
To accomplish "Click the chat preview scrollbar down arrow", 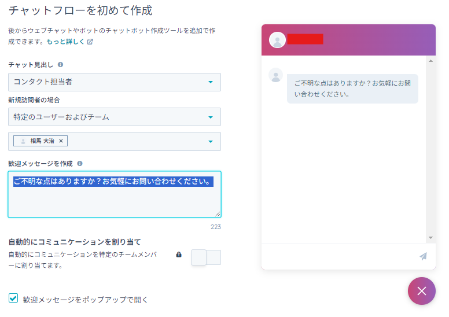I will (x=430, y=238).
